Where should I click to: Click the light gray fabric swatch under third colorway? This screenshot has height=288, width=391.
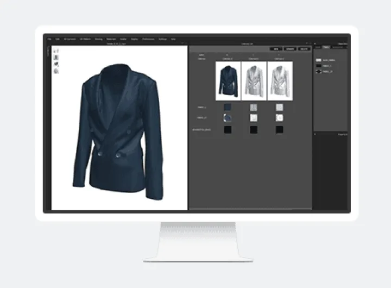[x=280, y=107]
